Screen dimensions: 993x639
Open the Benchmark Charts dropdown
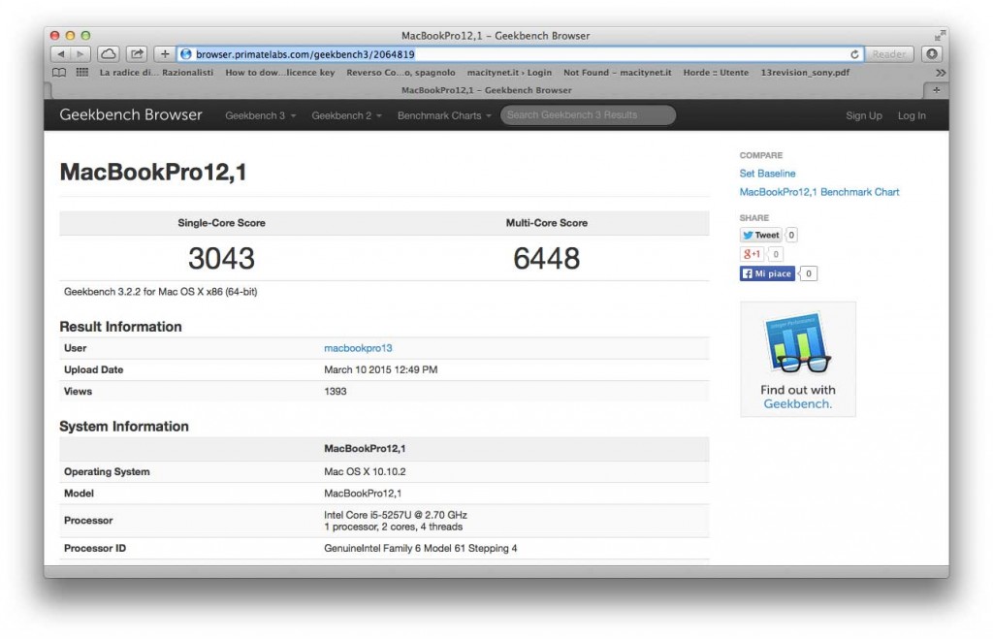tap(444, 115)
